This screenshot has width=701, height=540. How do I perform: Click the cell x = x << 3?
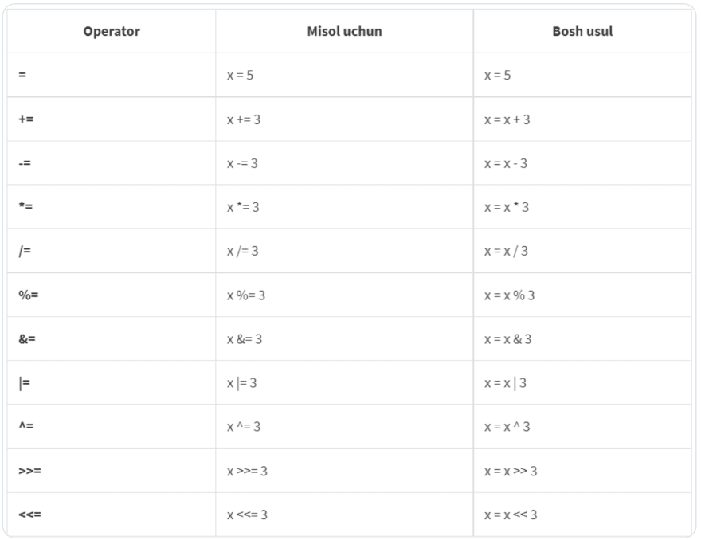coord(511,515)
